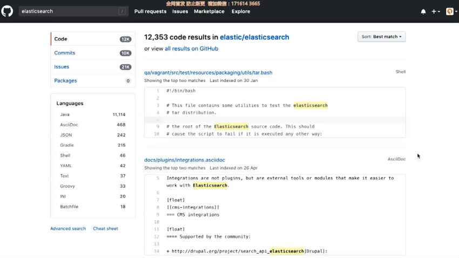Screen dimensions: 459x258
Task: Open the user avatar menu
Action: point(451,11)
